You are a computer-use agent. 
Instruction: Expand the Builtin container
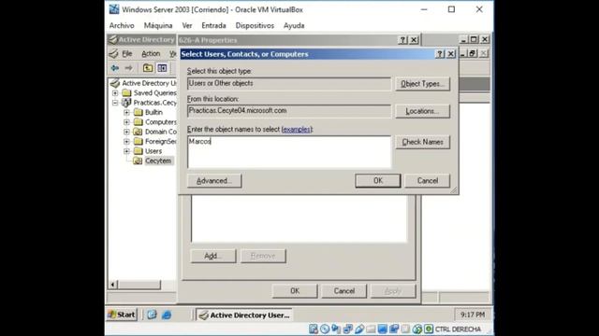[x=127, y=112]
